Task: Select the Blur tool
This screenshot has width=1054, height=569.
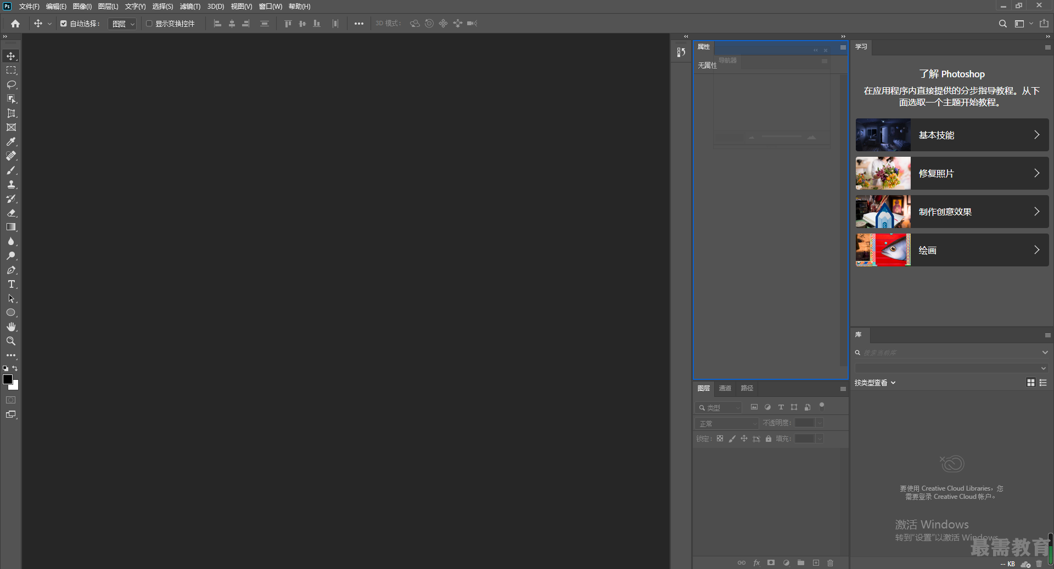Action: click(x=11, y=241)
